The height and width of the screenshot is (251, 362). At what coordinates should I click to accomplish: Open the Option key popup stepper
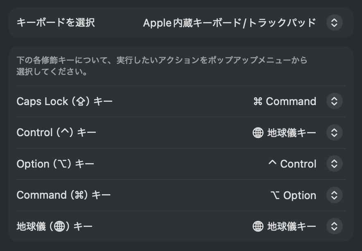pos(334,164)
